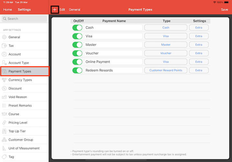232x162 pixels.
Task: Open the Master type selector
Action: [x=166, y=45]
